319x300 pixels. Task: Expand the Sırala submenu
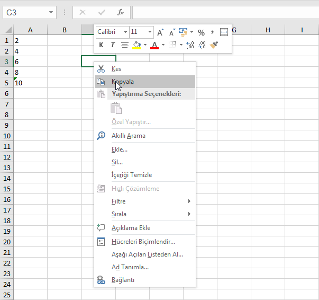click(145, 214)
